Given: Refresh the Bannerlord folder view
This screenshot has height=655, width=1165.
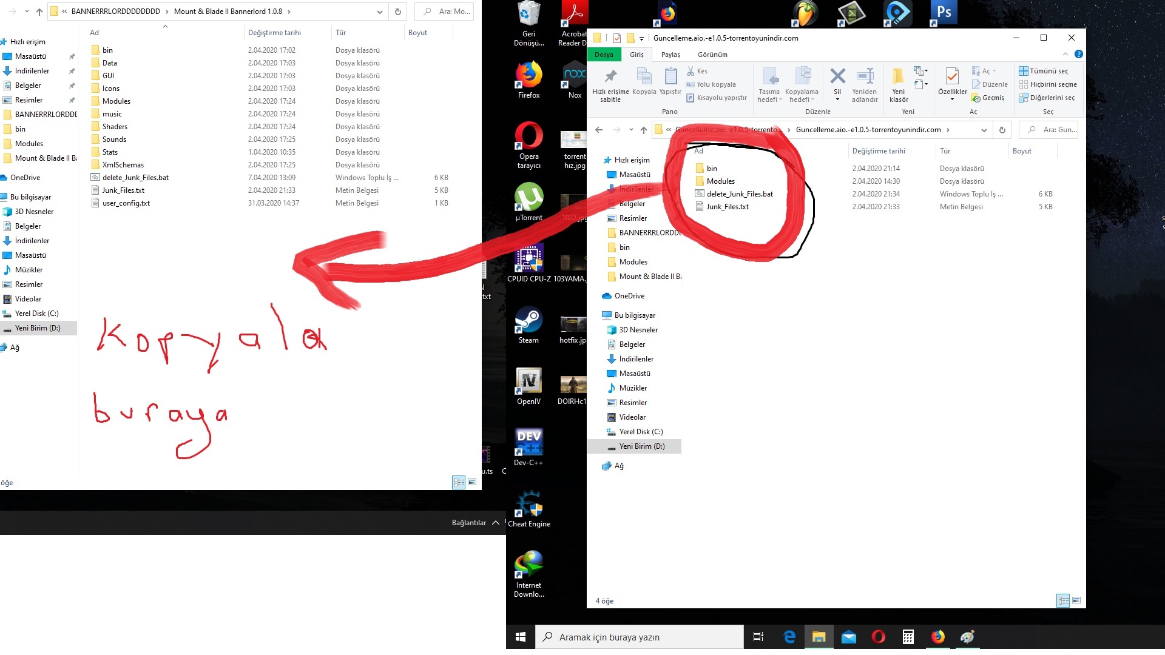Looking at the screenshot, I should pyautogui.click(x=397, y=12).
